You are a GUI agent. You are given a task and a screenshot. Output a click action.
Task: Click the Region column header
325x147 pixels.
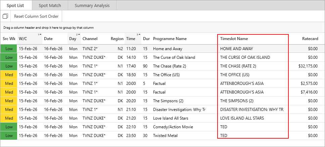pyautogui.click(x=117, y=38)
